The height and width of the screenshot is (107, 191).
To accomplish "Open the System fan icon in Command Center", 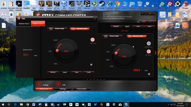I will click(x=149, y=43).
